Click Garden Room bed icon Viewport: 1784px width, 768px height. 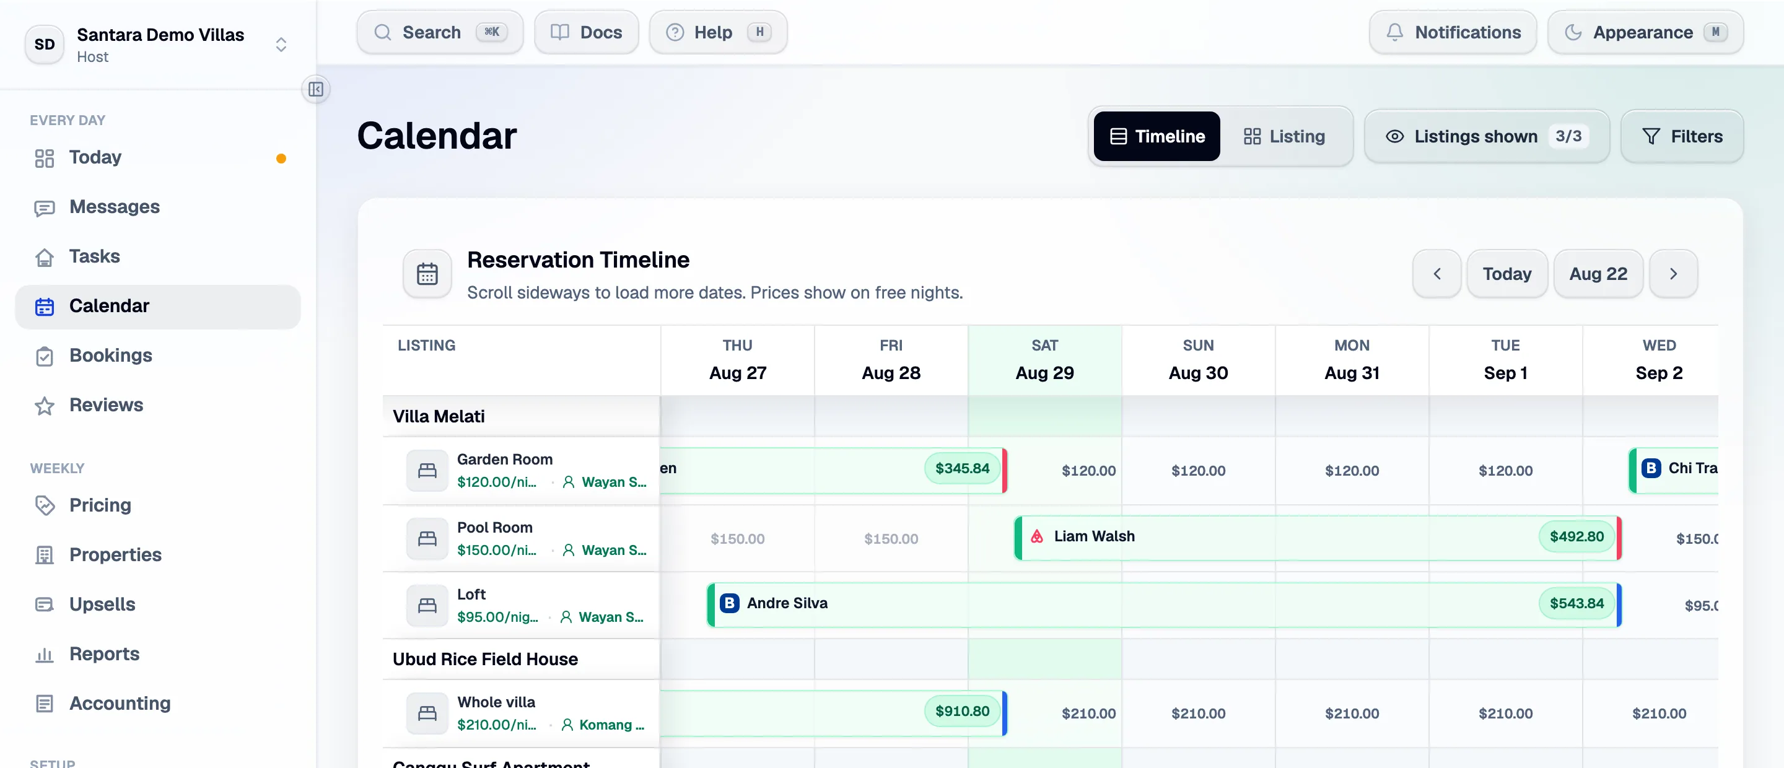(x=427, y=471)
